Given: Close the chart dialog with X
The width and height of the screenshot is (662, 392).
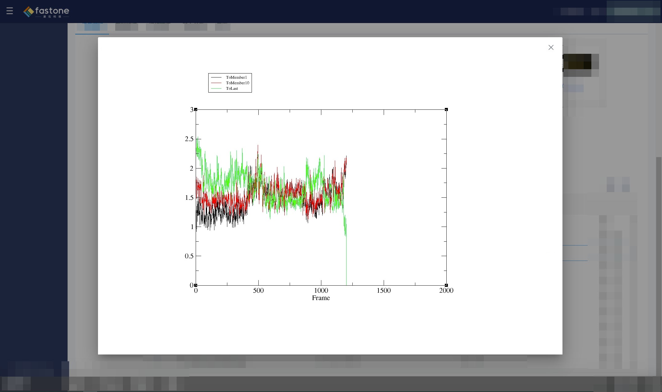Looking at the screenshot, I should click(551, 47).
